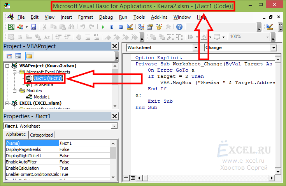This screenshot has width=286, height=186.
Task: Click View Code icon in Project panel
Action: (x=9, y=56)
